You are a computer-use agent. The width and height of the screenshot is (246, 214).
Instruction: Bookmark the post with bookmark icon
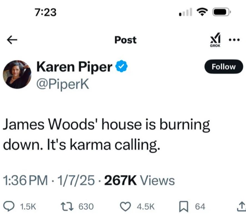(x=184, y=206)
